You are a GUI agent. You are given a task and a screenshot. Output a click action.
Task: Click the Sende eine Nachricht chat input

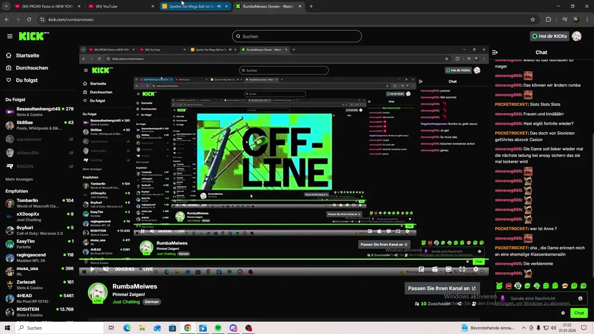542,298
